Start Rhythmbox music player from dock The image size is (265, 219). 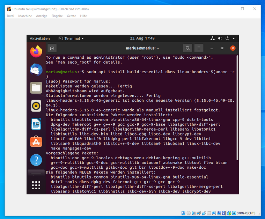click(x=36, y=105)
